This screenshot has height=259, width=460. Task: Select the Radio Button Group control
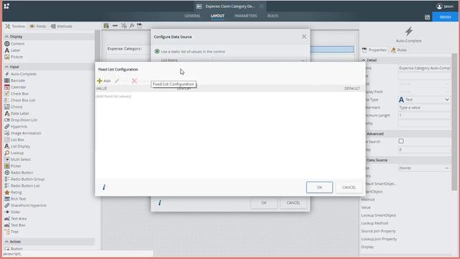(24, 179)
